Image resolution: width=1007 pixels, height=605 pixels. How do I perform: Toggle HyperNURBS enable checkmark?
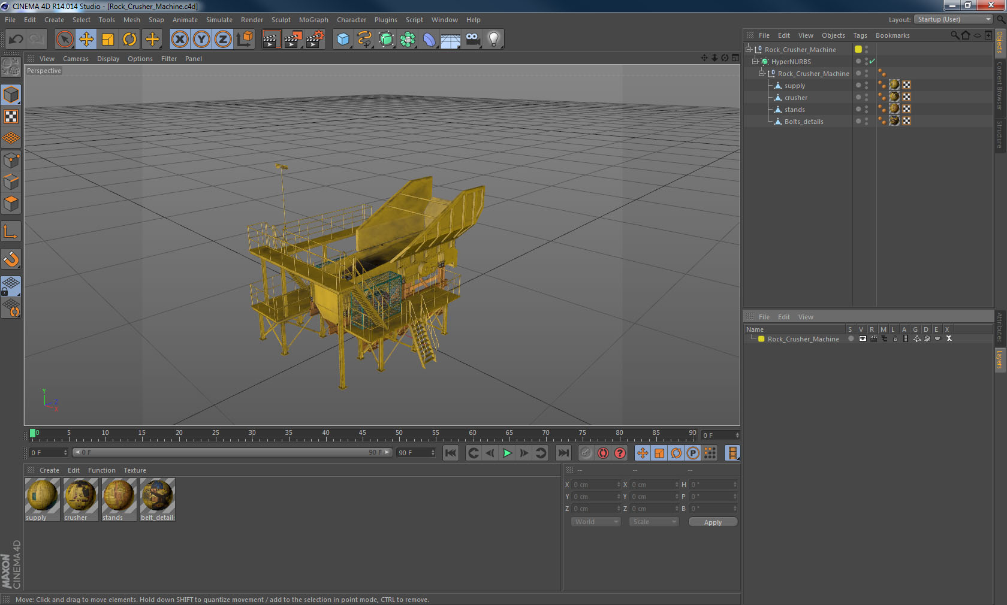(872, 61)
